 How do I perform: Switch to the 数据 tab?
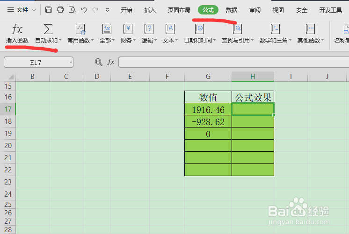[232, 10]
